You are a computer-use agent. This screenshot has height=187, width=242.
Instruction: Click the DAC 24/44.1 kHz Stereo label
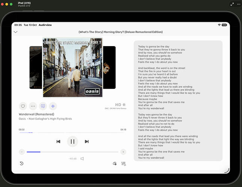click(x=116, y=108)
